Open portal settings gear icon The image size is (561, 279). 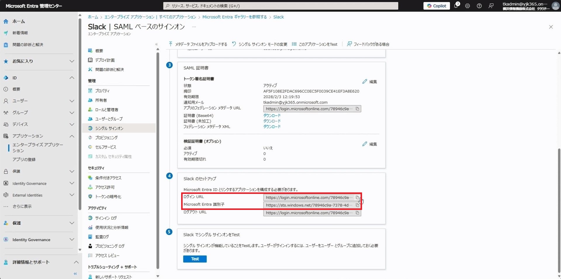467,6
